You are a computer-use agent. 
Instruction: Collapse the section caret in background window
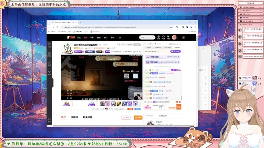pos(206,70)
